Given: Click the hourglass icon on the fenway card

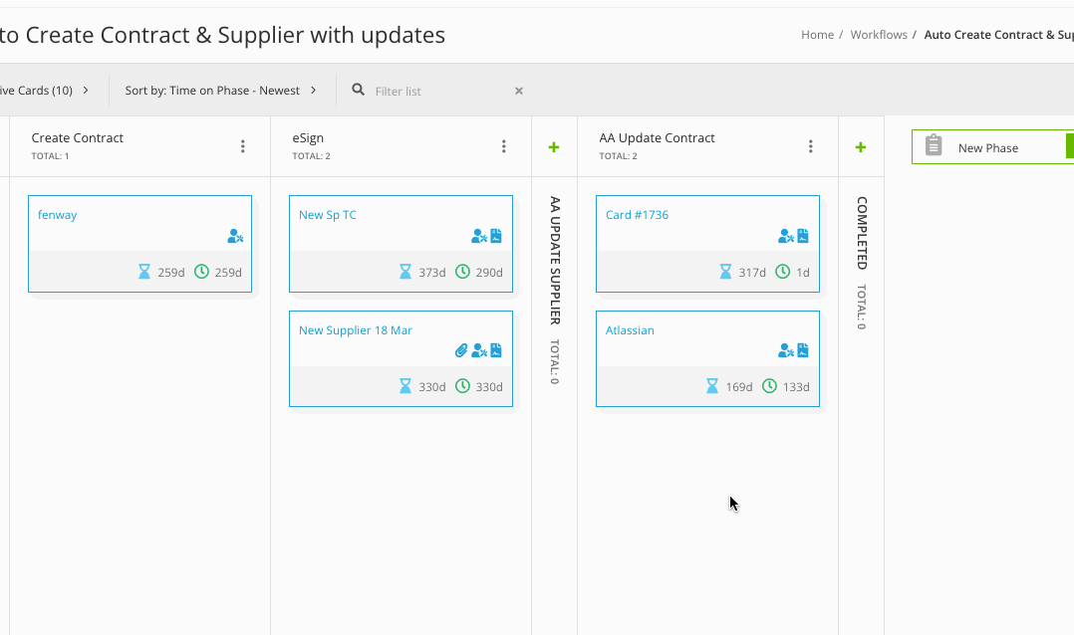Looking at the screenshot, I should point(143,272).
